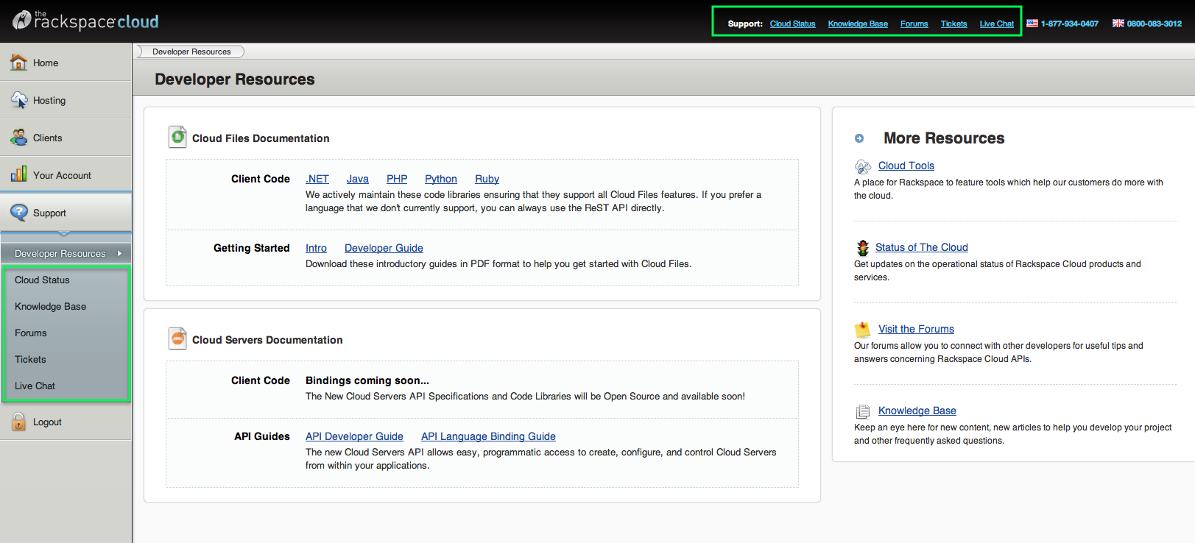Click the pinned note Forums icon
1195x543 pixels.
tap(862, 330)
